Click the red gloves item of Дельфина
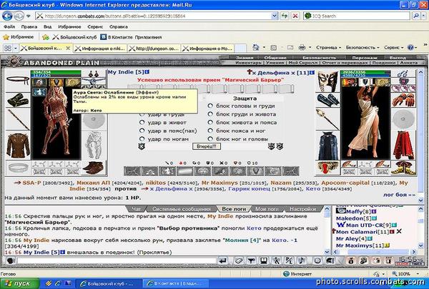The width and height of the screenshot is (429, 289). (403, 100)
